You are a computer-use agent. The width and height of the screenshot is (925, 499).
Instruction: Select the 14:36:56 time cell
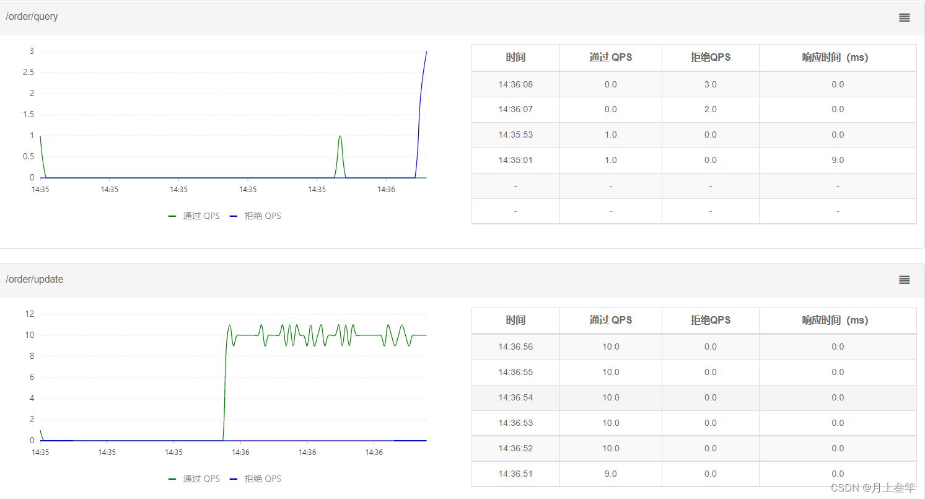(515, 347)
